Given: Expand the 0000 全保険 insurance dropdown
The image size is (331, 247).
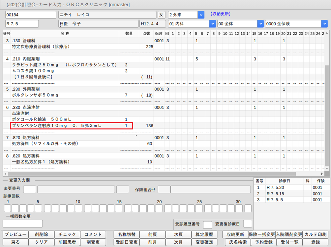Looking at the screenshot, I should click(324, 24).
